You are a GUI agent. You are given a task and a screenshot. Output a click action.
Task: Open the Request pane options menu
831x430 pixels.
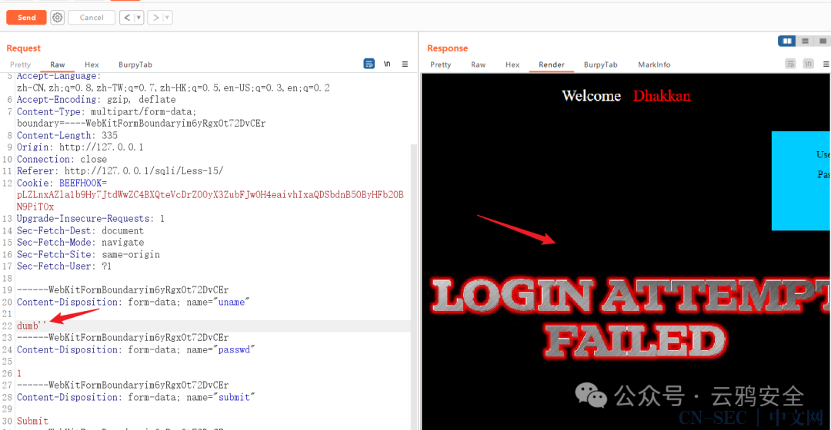[x=405, y=64]
